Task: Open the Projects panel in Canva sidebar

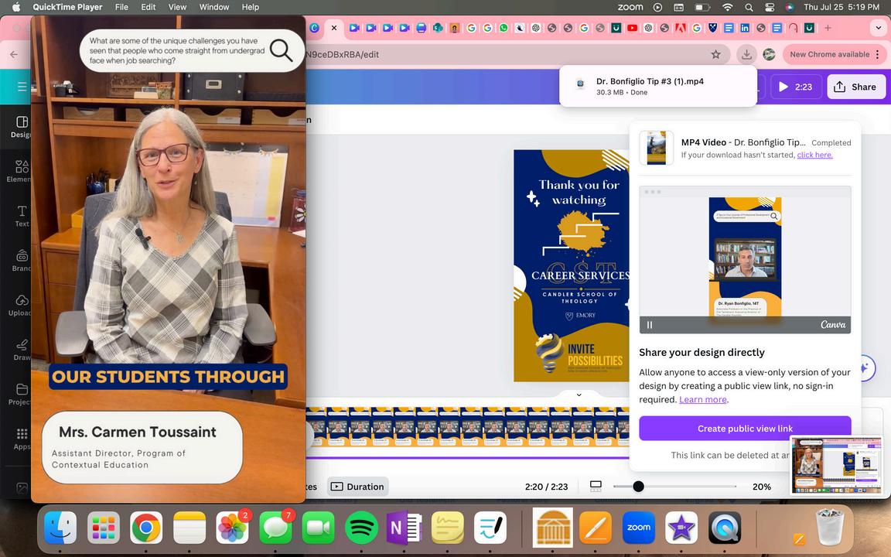Action: (x=21, y=394)
